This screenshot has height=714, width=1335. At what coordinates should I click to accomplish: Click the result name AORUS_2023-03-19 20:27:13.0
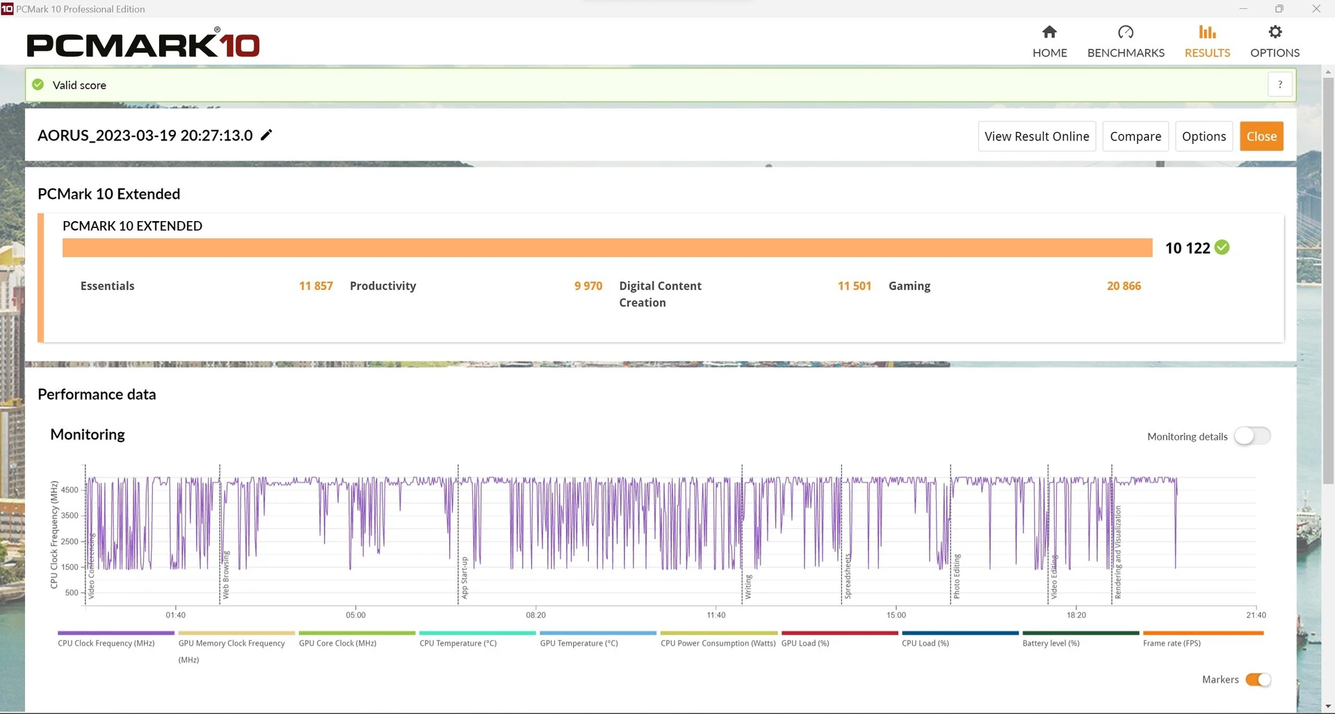pyautogui.click(x=145, y=136)
